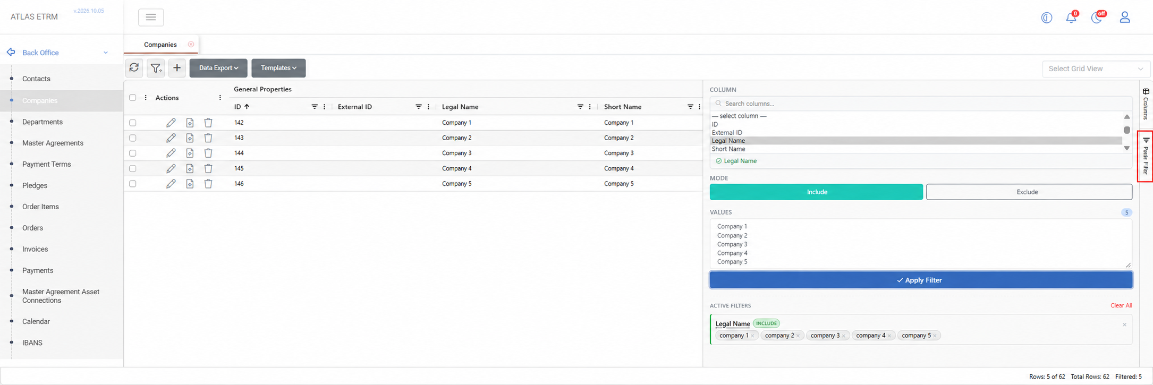Open the Templates dropdown

pyautogui.click(x=278, y=68)
